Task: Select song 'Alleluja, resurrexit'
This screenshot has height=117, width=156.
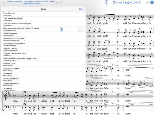Action: point(43,69)
